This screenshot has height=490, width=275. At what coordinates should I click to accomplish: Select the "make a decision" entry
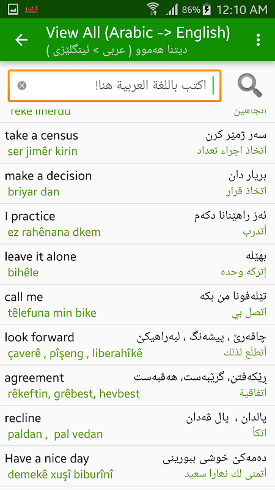pos(137,184)
